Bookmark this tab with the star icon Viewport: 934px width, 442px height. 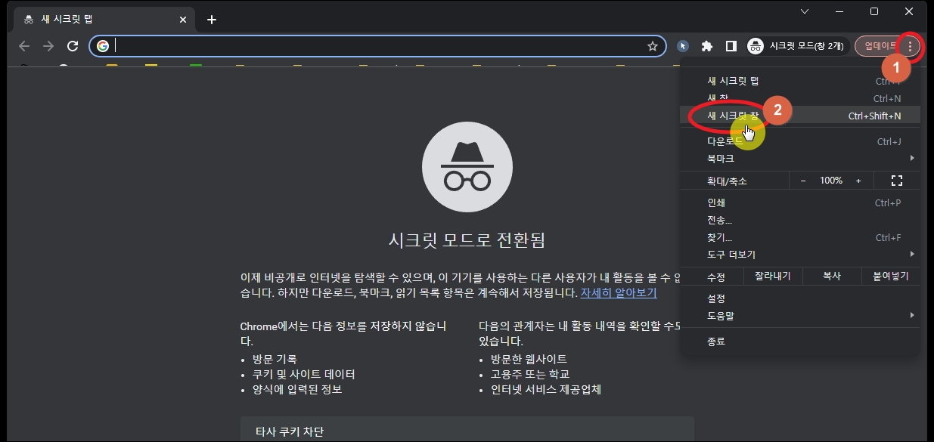(x=653, y=46)
